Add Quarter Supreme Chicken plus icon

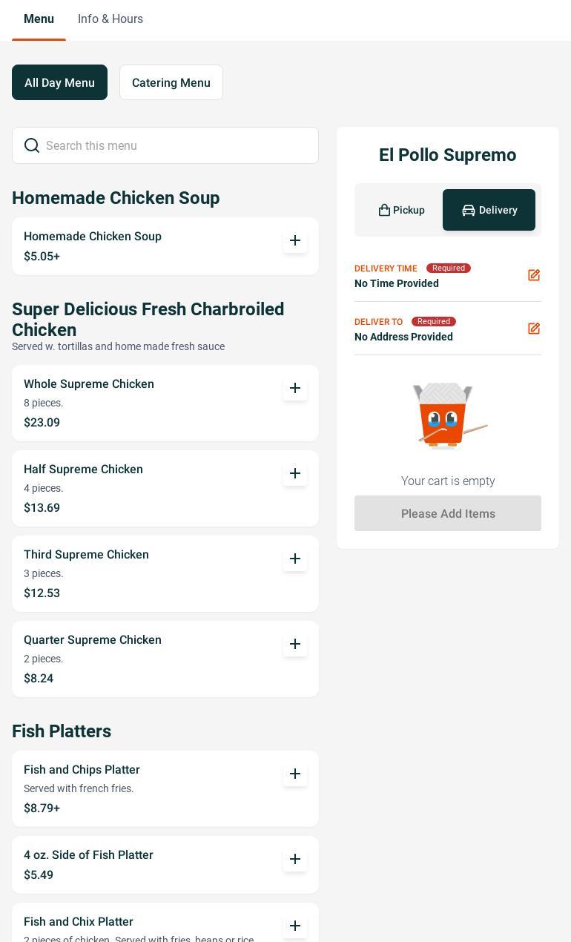click(x=295, y=644)
